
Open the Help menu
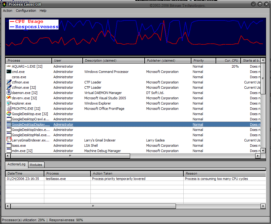(43, 11)
